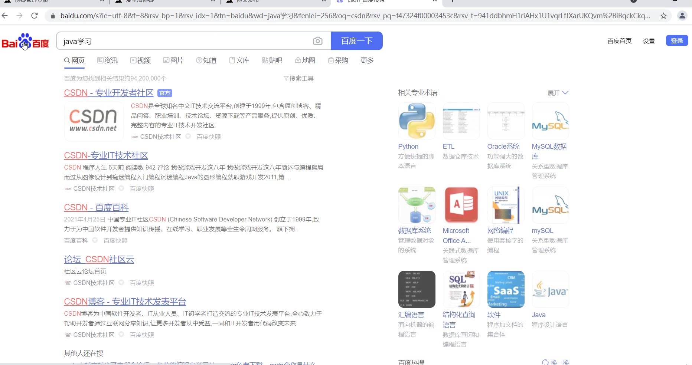Open 百度快照 under CSDN - 百度百科
This screenshot has width=692, height=365.
(x=115, y=241)
